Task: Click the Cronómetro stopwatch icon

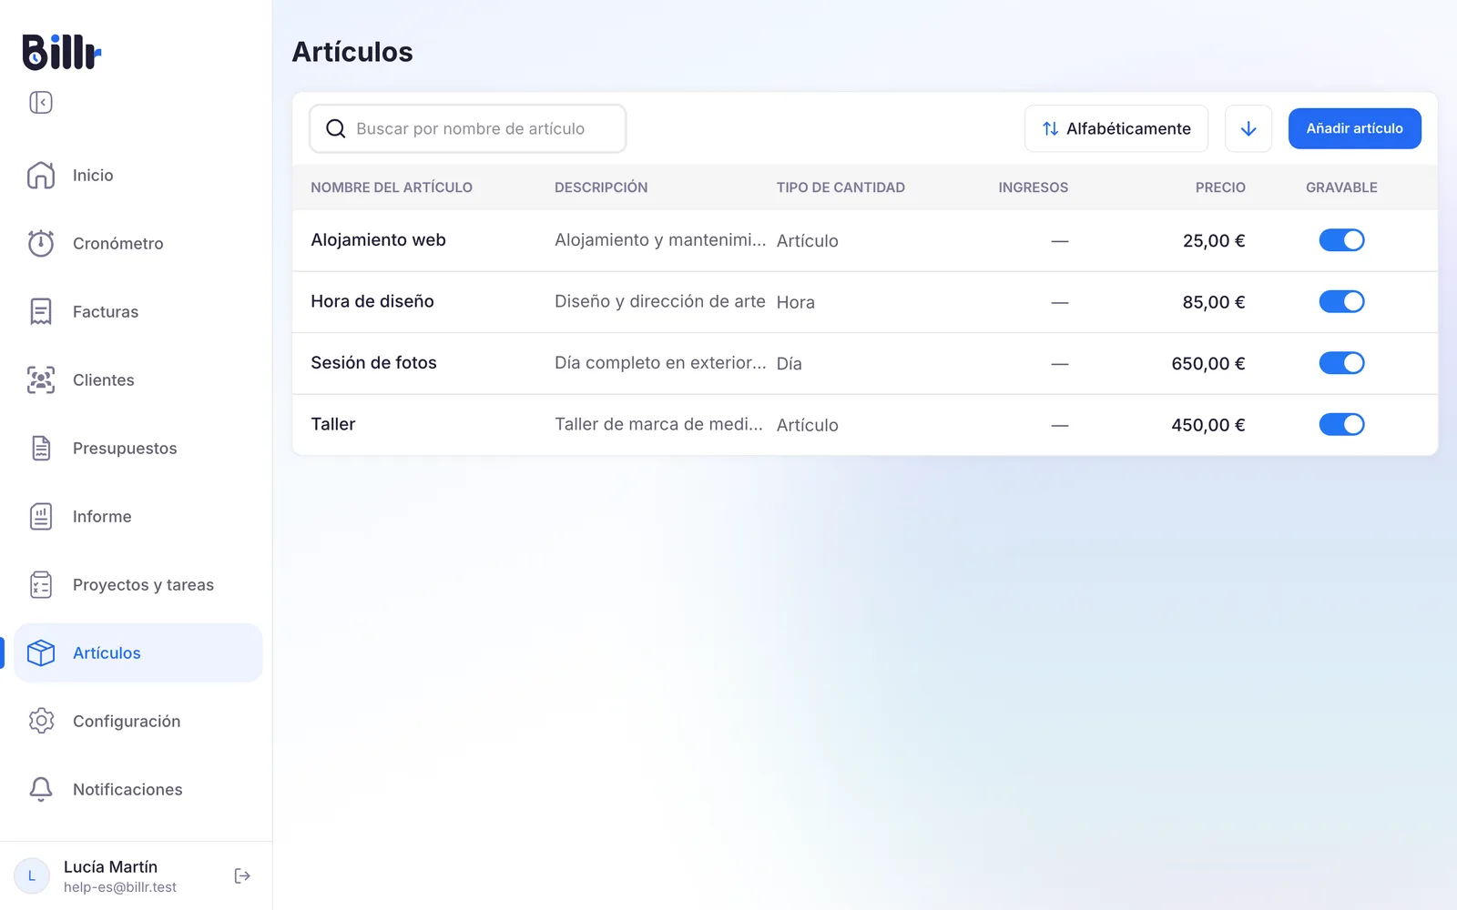Action: point(41,243)
